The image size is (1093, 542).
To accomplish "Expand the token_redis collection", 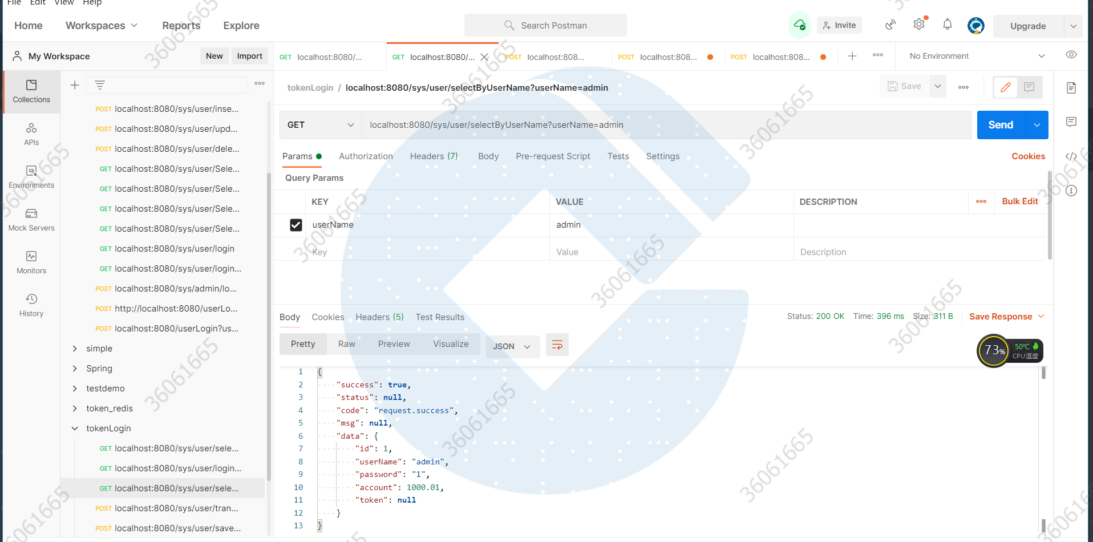I will click(x=75, y=408).
